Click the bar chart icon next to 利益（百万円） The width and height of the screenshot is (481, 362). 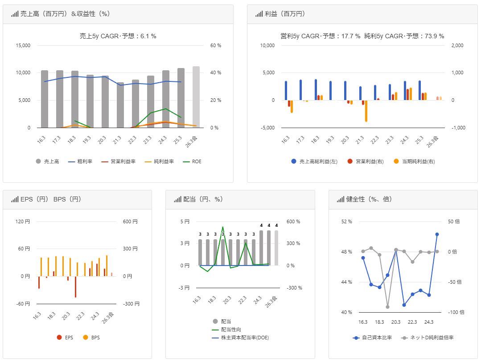pyautogui.click(x=259, y=14)
